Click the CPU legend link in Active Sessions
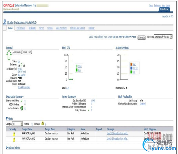The image size is (178, 154). point(134,72)
